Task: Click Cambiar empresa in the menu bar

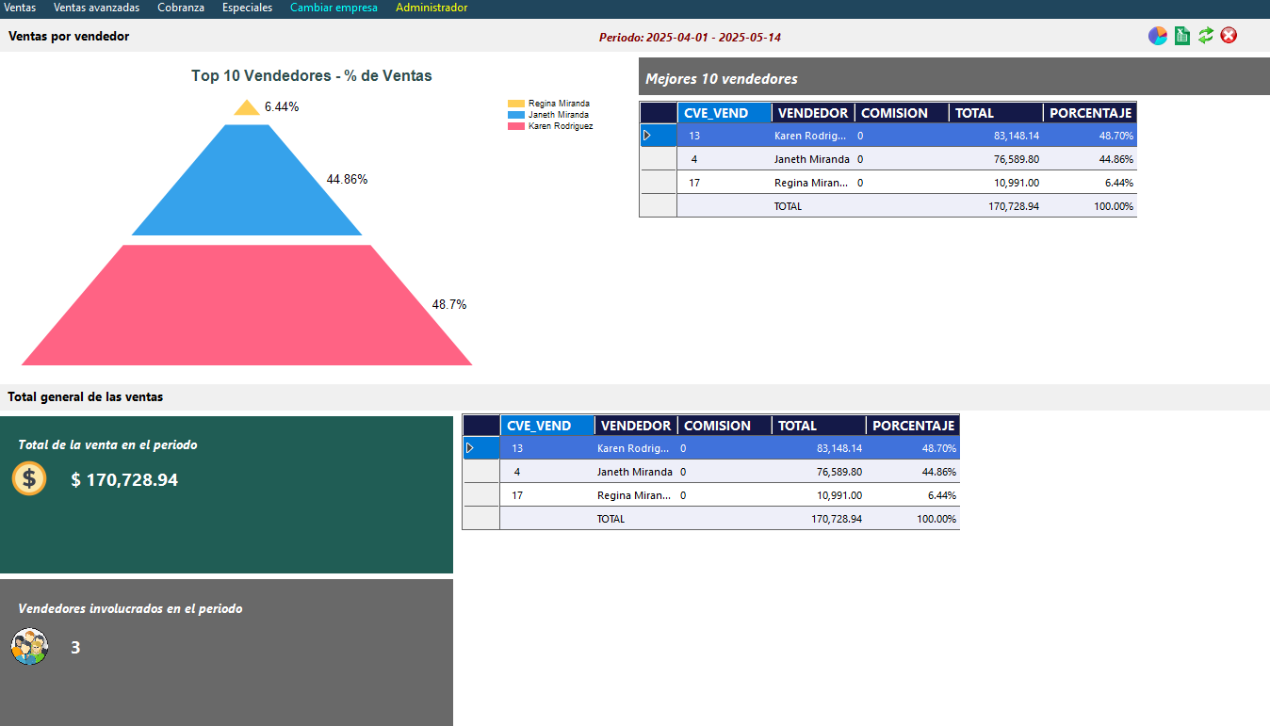Action: pyautogui.click(x=334, y=8)
